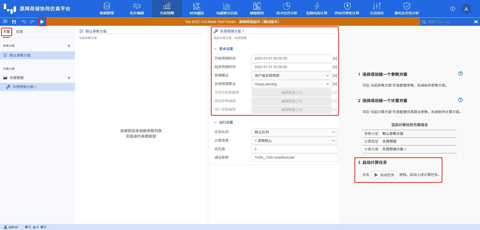Open the 负荷预测算法 DeepLearning dropdown
The image size is (480, 230).
pyautogui.click(x=291, y=84)
